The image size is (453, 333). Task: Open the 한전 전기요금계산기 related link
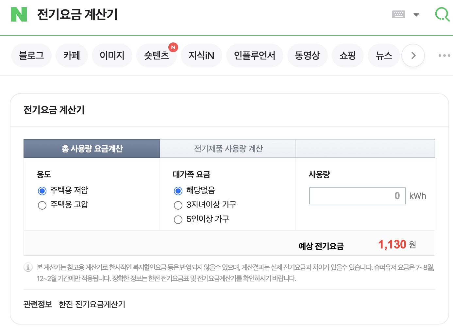click(92, 304)
